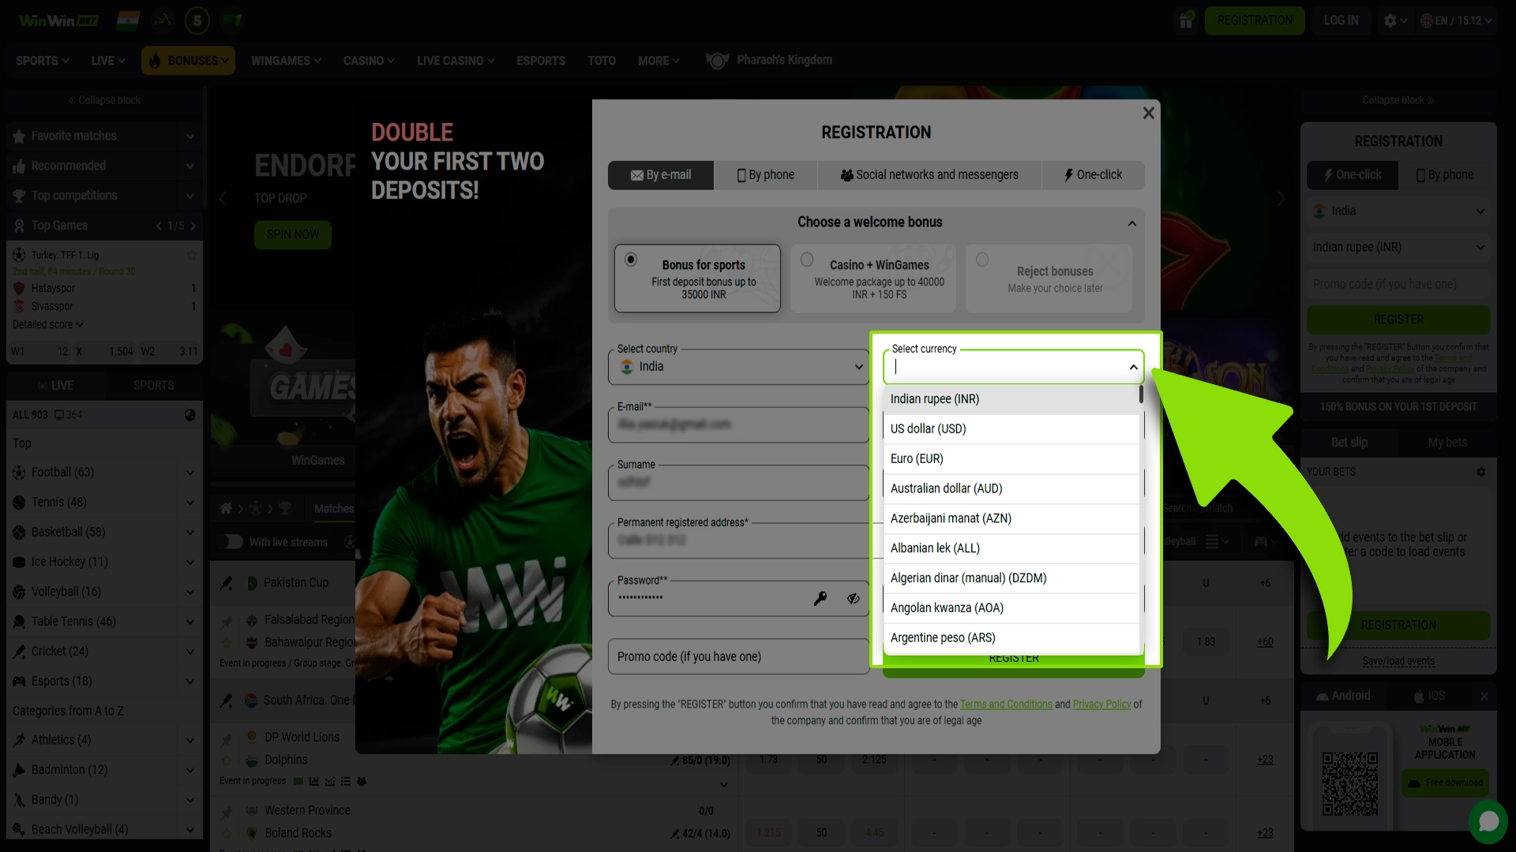1516x852 pixels.
Task: Star the Turkey TFF 1. Lig match
Action: click(x=191, y=255)
